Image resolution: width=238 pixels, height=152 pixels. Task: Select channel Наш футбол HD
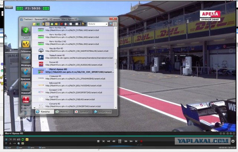[73, 50]
